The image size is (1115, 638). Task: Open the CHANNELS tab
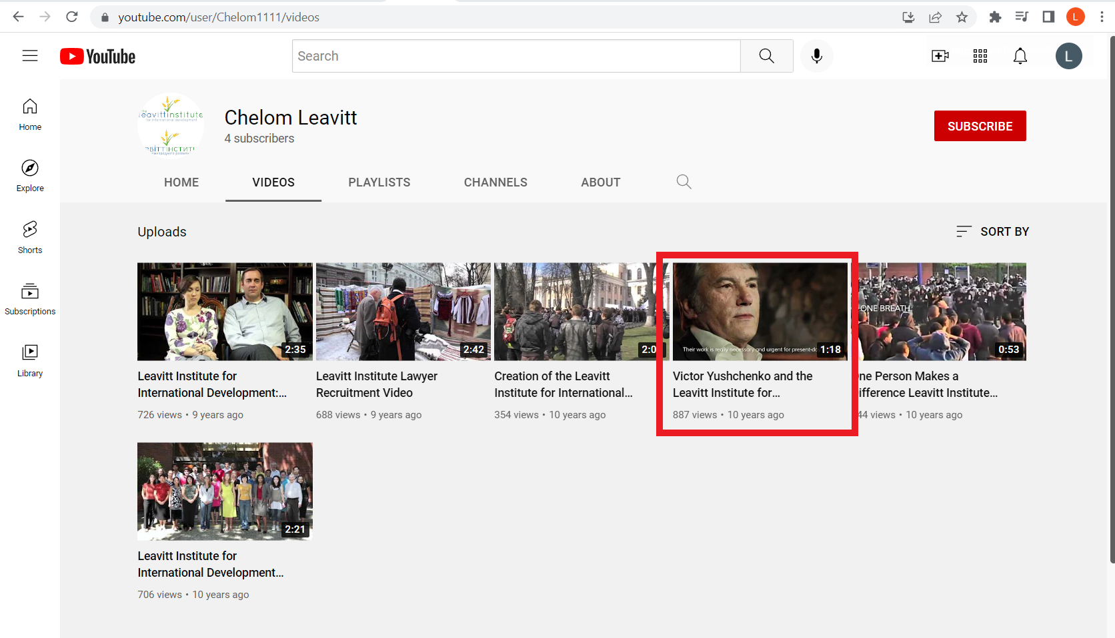(x=495, y=182)
